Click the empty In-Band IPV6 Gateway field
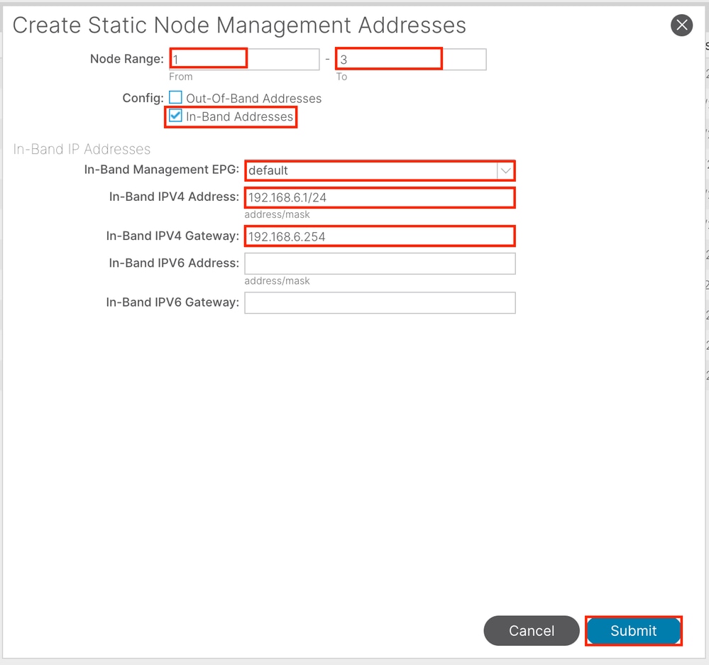Image resolution: width=709 pixels, height=665 pixels. [380, 303]
